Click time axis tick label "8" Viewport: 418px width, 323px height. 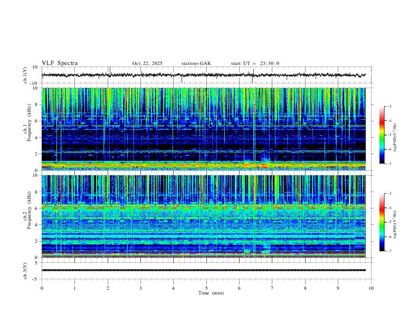click(x=305, y=288)
